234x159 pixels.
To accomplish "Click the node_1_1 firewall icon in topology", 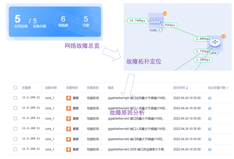I will click(x=156, y=20).
